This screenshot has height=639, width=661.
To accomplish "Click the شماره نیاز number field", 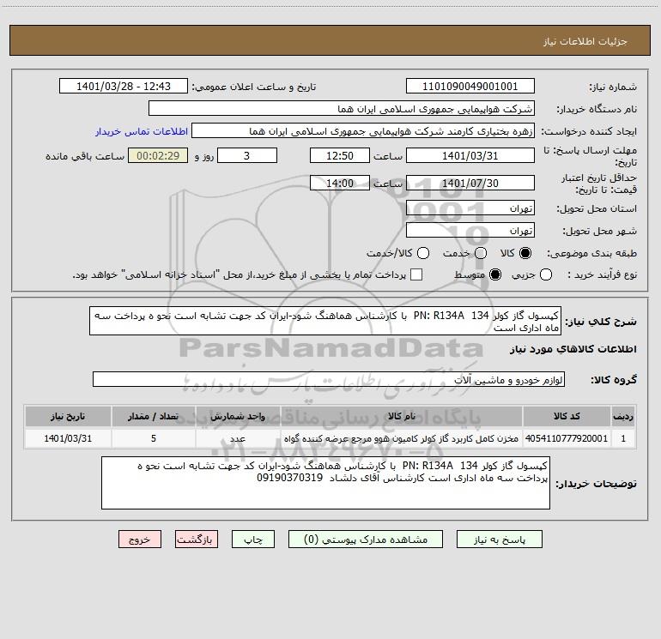I will pos(470,87).
